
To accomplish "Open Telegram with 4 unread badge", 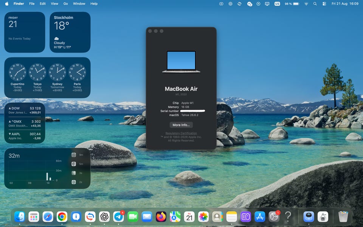I will pyautogui.click(x=118, y=217).
